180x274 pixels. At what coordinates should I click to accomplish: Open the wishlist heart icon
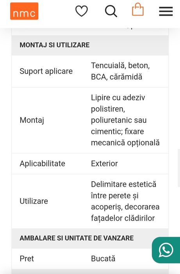point(81,11)
